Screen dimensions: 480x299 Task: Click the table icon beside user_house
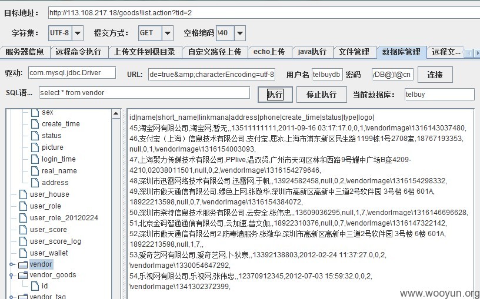(x=24, y=194)
